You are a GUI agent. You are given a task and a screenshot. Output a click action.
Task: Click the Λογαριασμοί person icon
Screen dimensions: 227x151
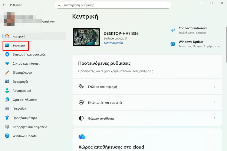7,91
